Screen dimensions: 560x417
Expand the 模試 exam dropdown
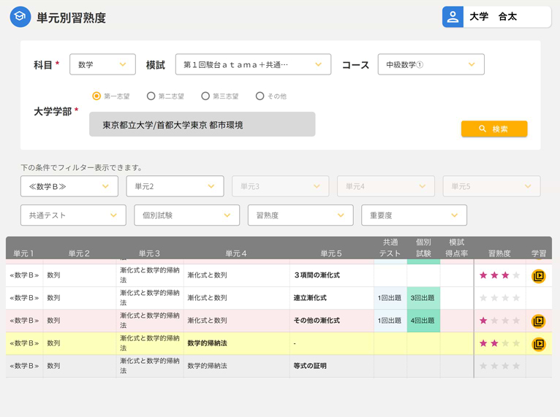click(x=253, y=64)
